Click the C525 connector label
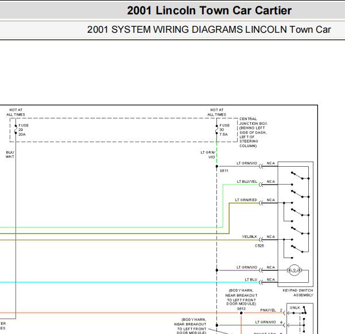This screenshot has width=345, height=334. (x=259, y=245)
